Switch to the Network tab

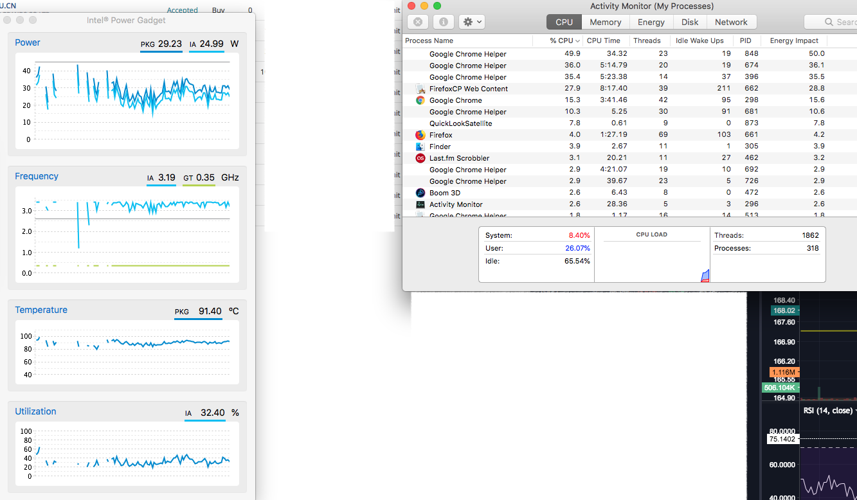coord(732,22)
